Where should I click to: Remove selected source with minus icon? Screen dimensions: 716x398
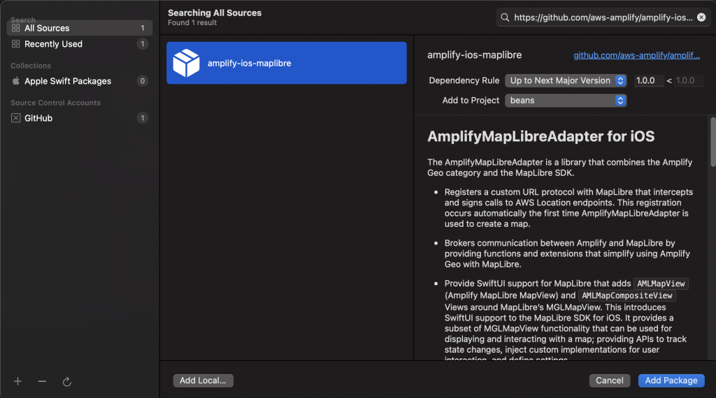click(x=42, y=381)
